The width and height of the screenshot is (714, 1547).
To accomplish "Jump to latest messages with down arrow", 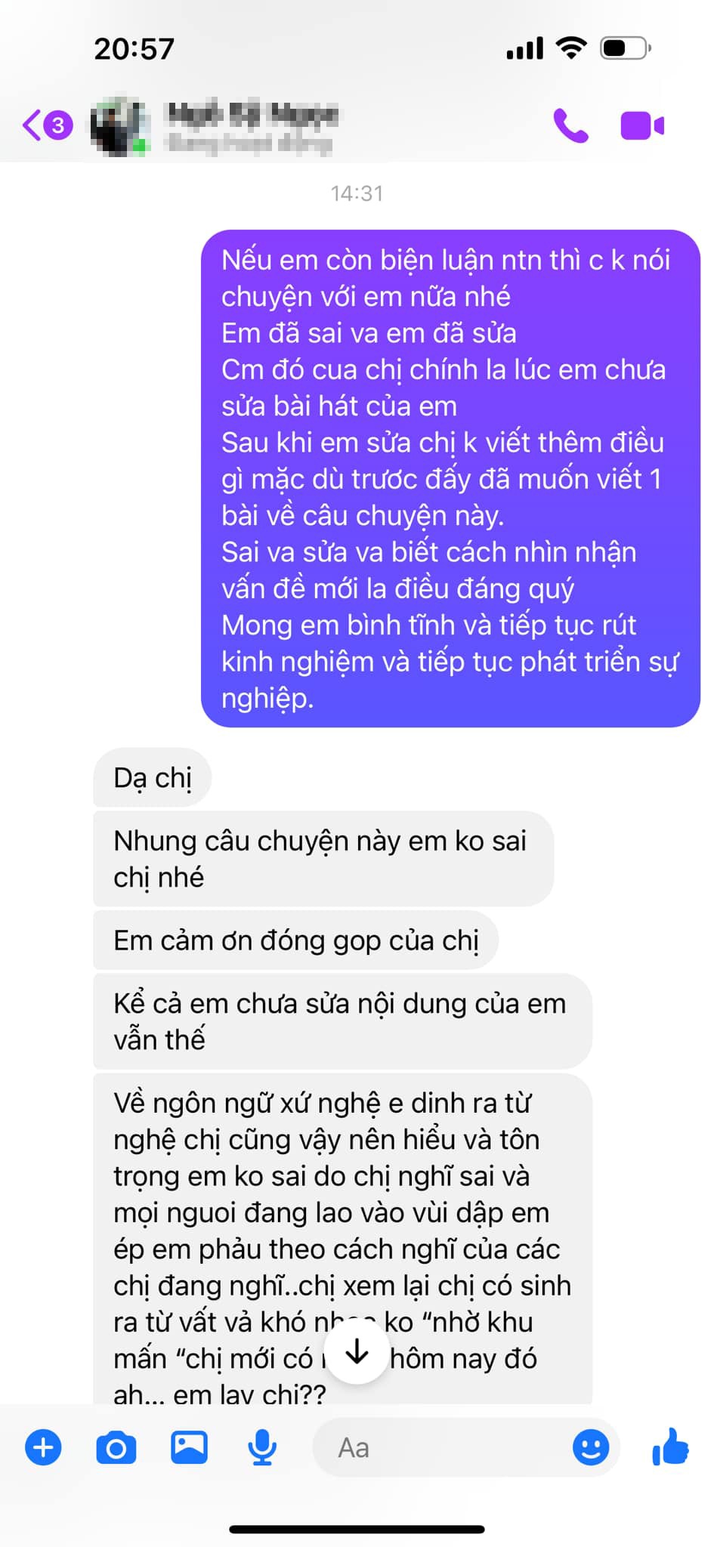I will (356, 1351).
